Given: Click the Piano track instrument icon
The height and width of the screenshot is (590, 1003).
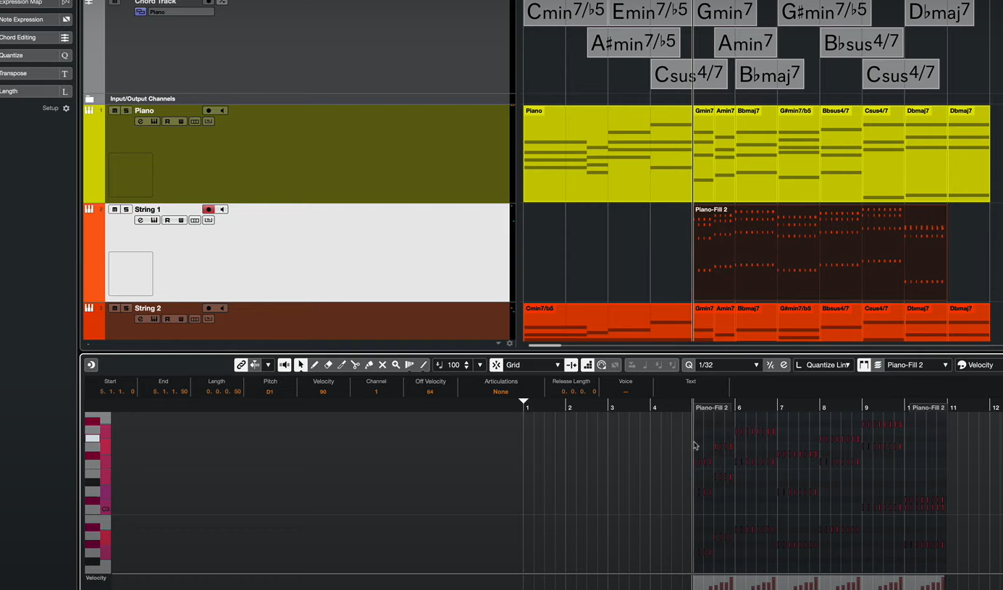Looking at the screenshot, I should [89, 110].
